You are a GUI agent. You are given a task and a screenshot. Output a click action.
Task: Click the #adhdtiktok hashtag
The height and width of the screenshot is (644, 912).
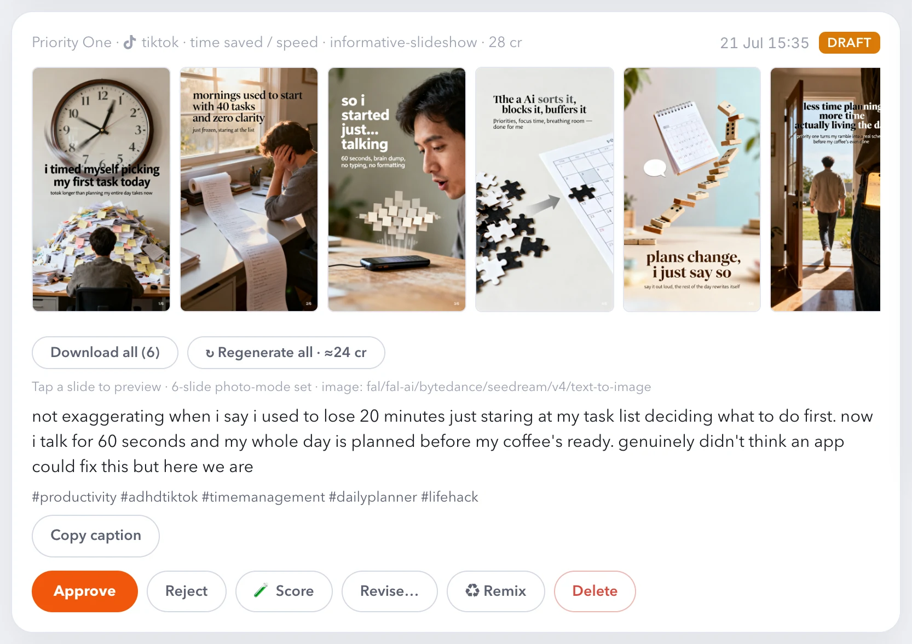159,497
